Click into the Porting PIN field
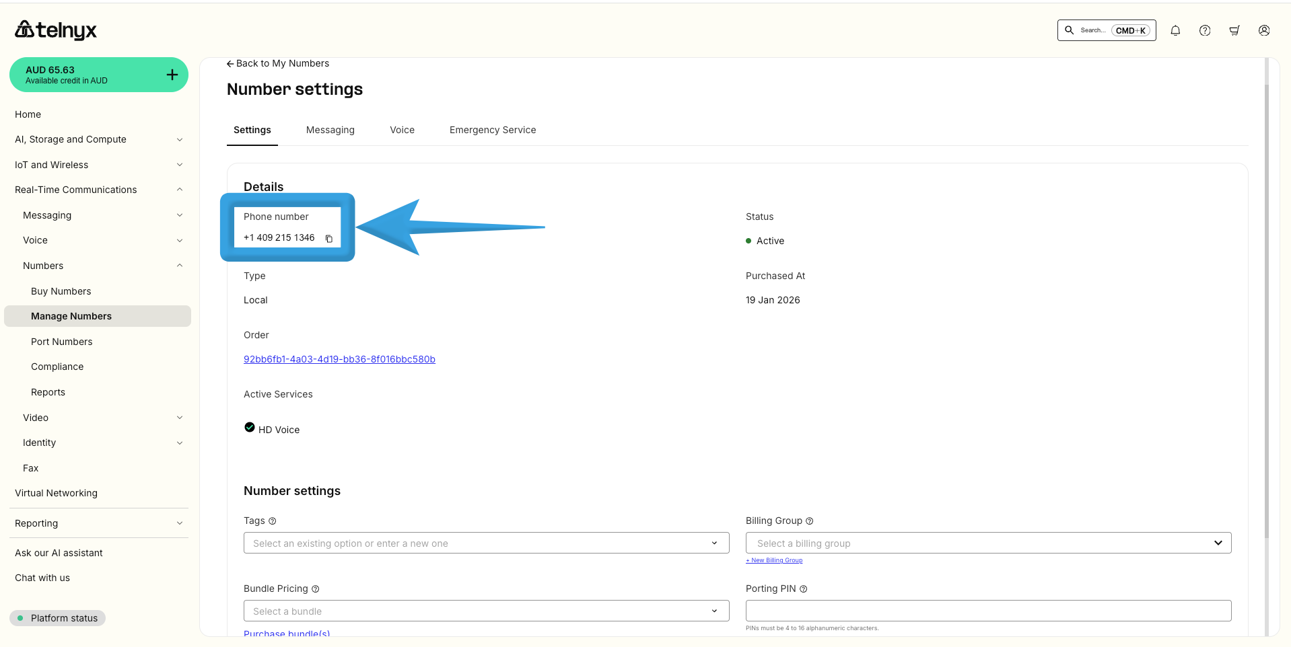This screenshot has height=647, width=1291. (988, 611)
